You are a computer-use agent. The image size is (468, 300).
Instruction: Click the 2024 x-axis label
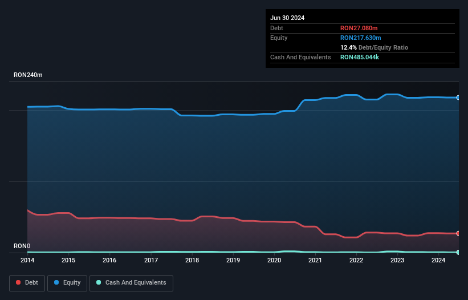[438, 260]
